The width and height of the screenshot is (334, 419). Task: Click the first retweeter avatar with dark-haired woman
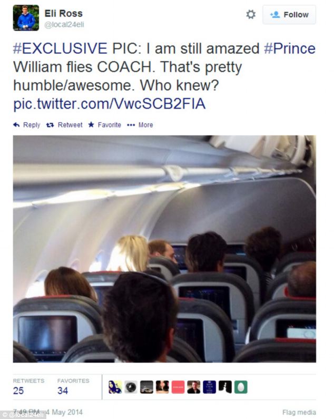click(115, 387)
